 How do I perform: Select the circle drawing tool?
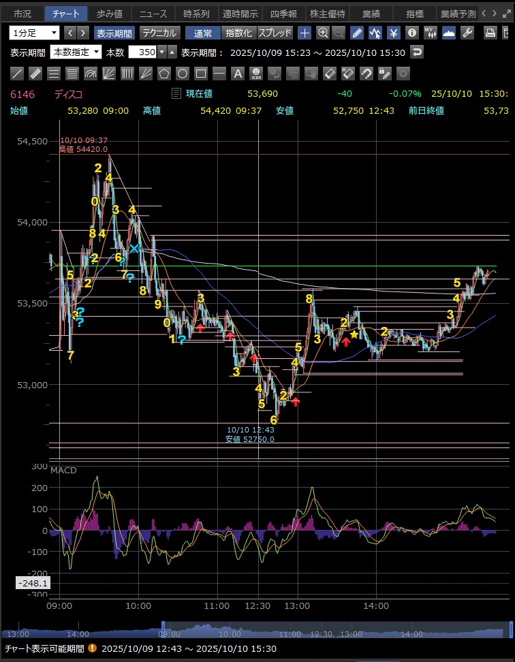point(183,74)
